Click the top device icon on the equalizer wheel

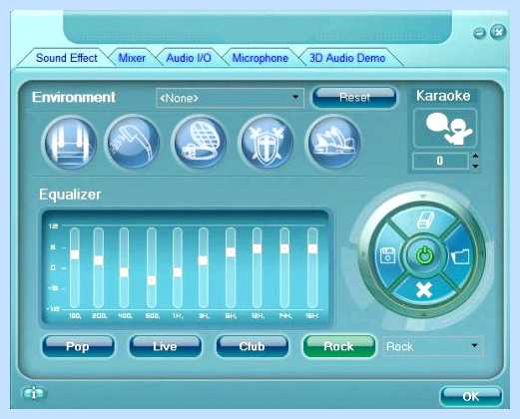pyautogui.click(x=425, y=219)
